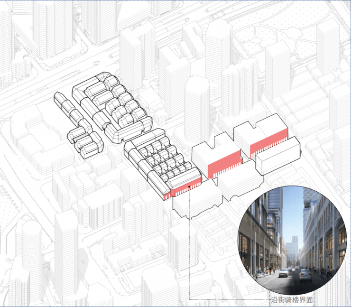Click the white car in the street rendering

pos(283,273)
